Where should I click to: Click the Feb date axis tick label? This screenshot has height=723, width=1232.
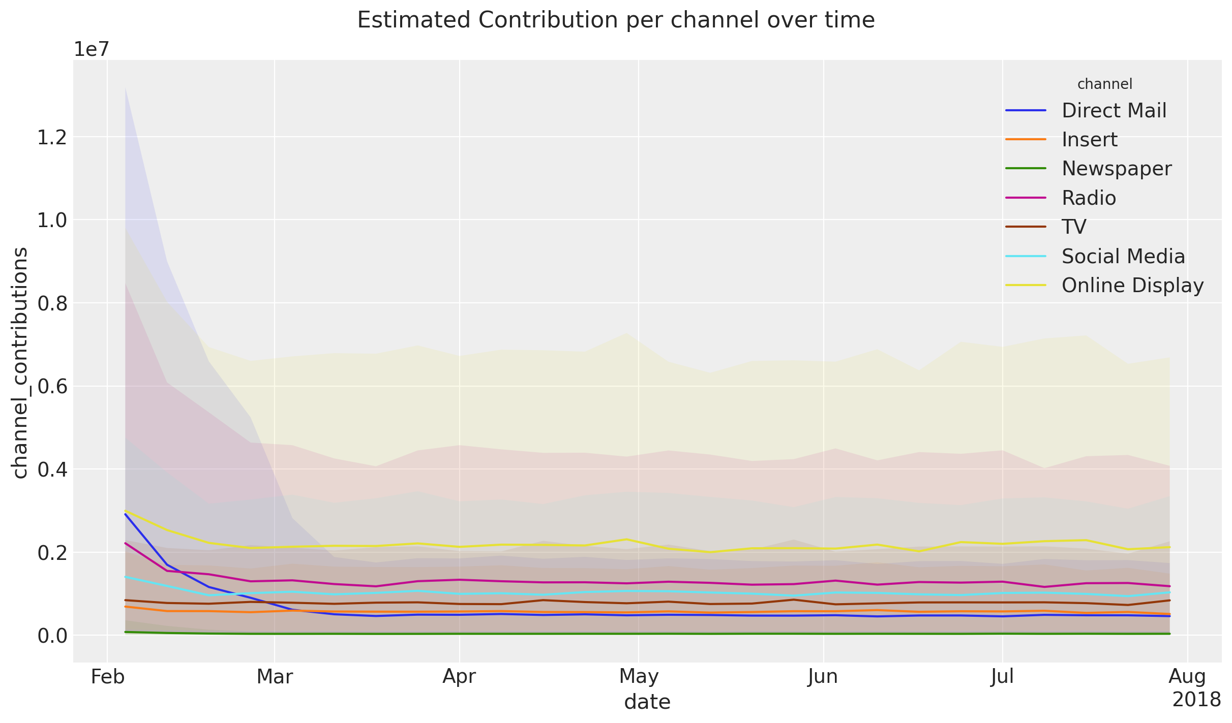point(107,677)
